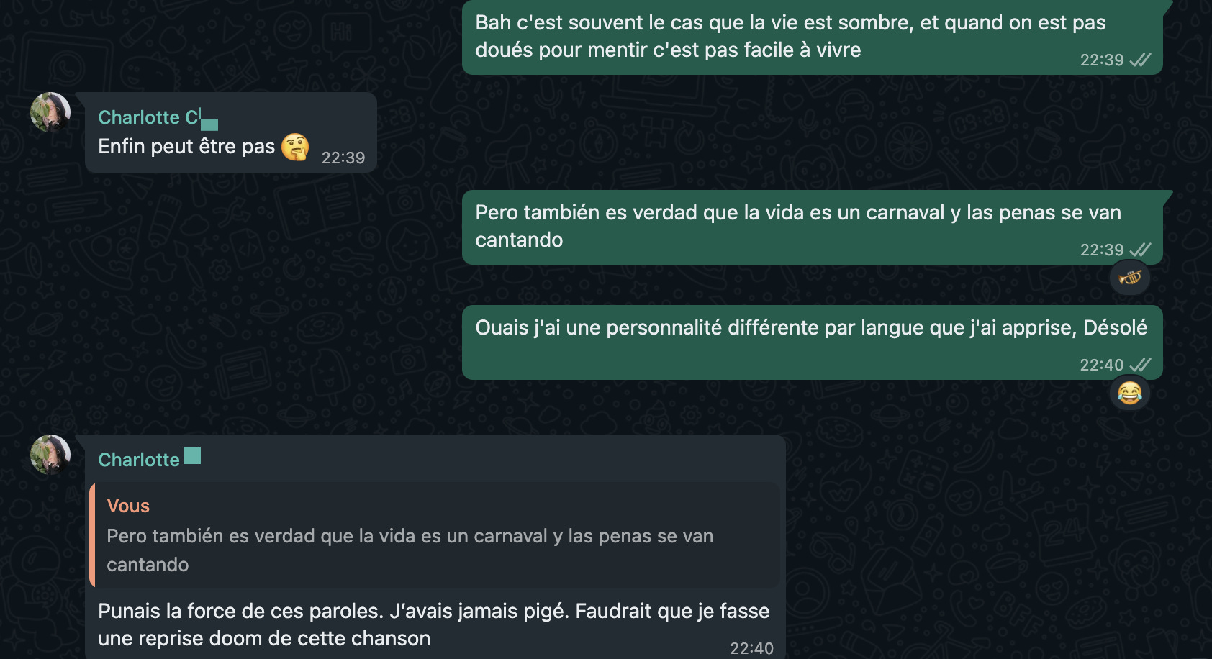
Task: Open Charlotte's avatar next to the first reply
Action: (50, 112)
